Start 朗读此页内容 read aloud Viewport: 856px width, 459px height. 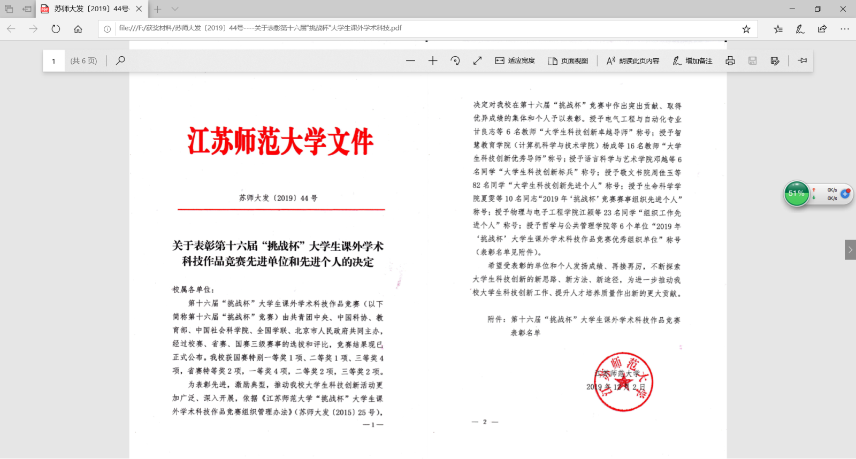coord(633,61)
